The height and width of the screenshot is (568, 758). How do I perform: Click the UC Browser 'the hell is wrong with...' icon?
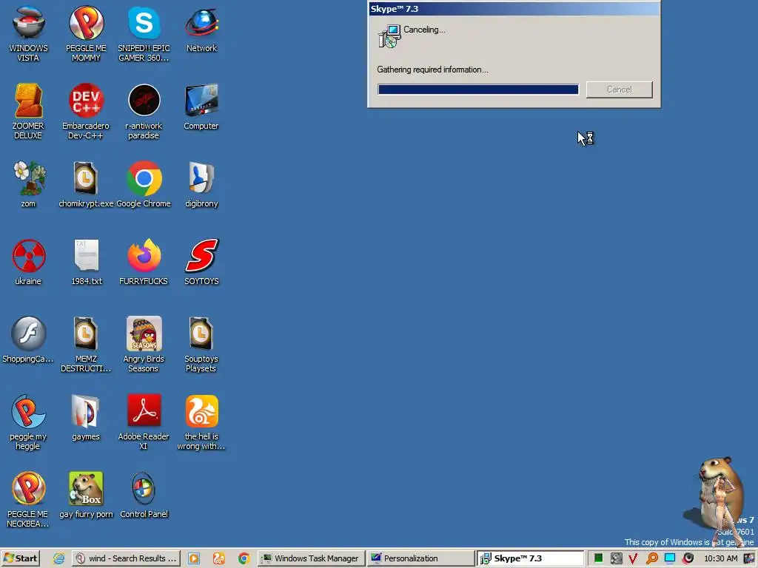coord(201,422)
